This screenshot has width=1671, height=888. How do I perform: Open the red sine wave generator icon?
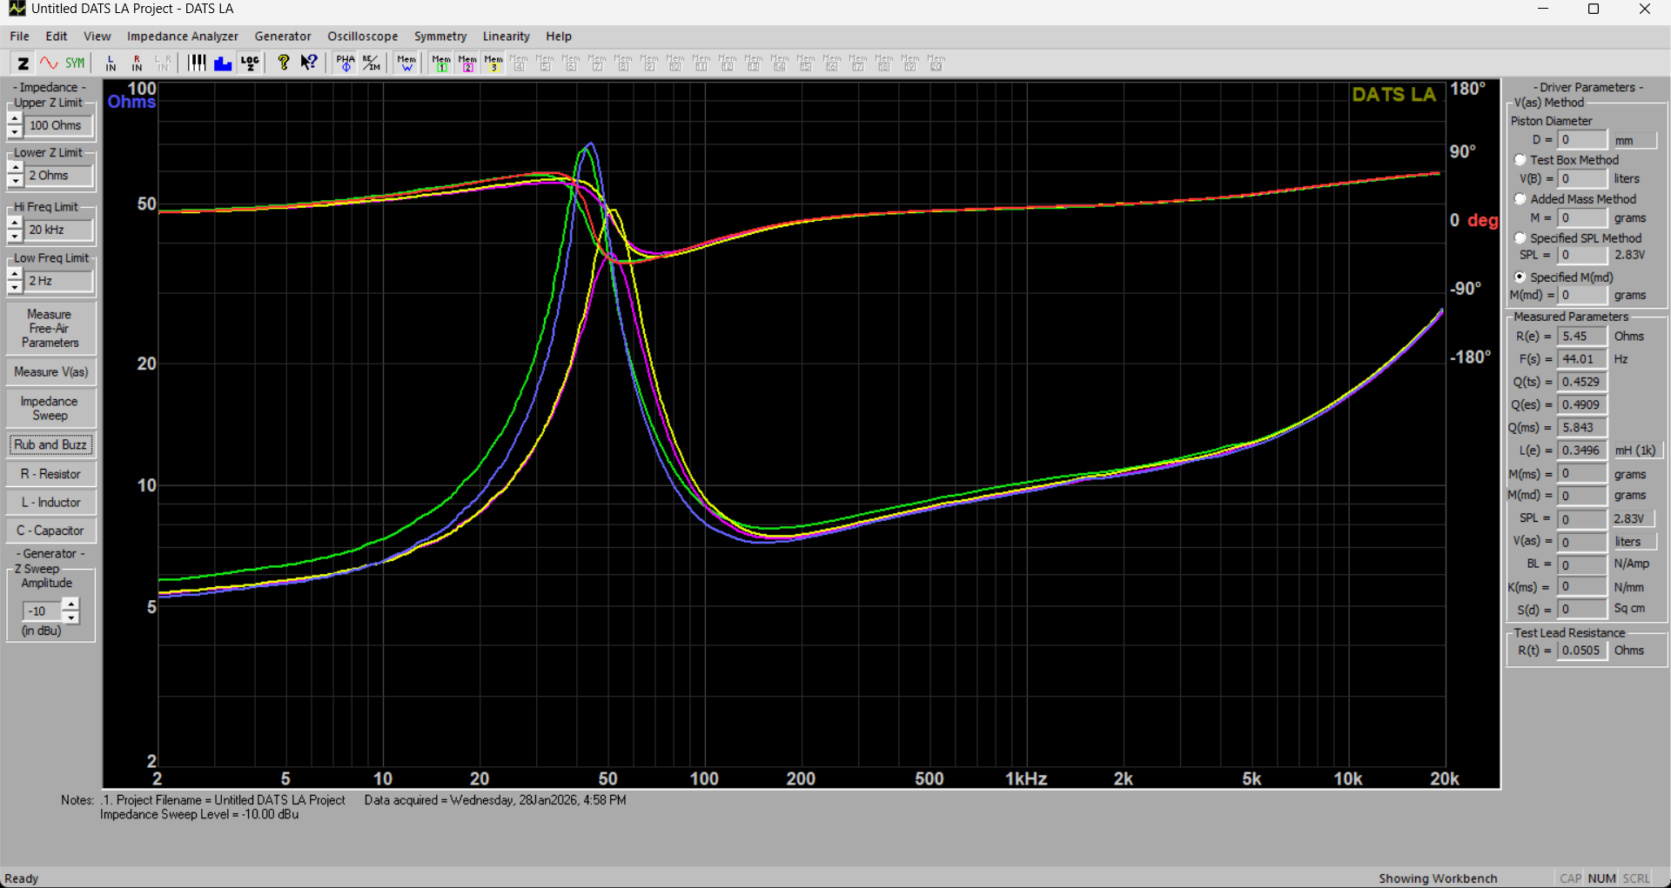click(x=49, y=63)
